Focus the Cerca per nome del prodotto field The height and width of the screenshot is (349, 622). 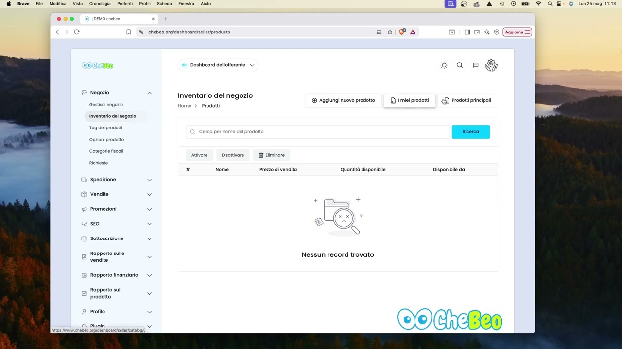click(x=318, y=132)
